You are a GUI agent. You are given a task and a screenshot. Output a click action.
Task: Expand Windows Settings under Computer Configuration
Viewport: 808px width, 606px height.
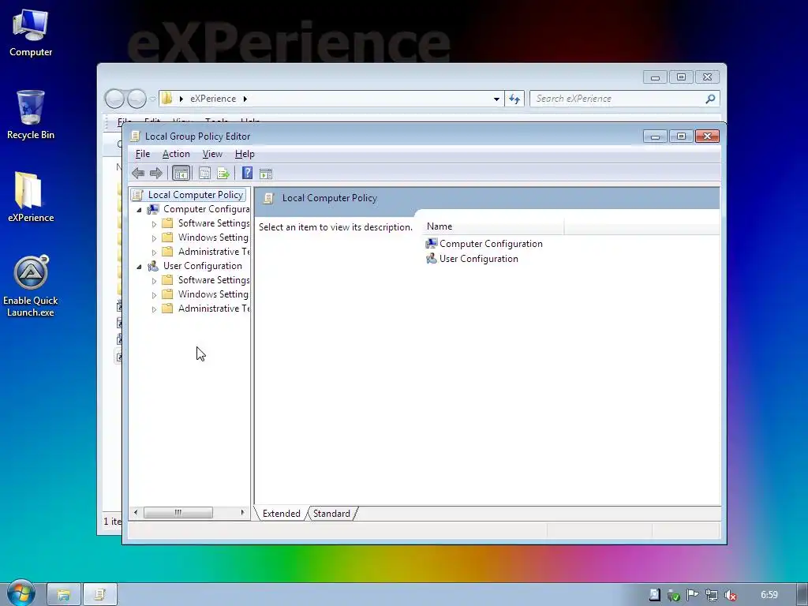[x=154, y=238]
